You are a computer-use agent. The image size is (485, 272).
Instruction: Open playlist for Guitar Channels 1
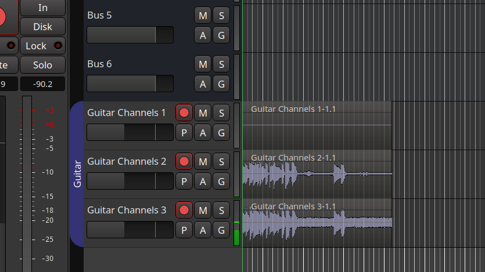pyautogui.click(x=184, y=132)
